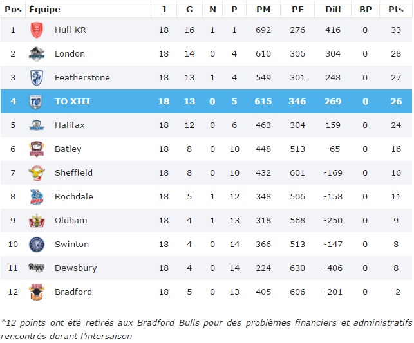The width and height of the screenshot is (414, 343).
Task: Click the Sheffield team logo
Action: click(37, 173)
